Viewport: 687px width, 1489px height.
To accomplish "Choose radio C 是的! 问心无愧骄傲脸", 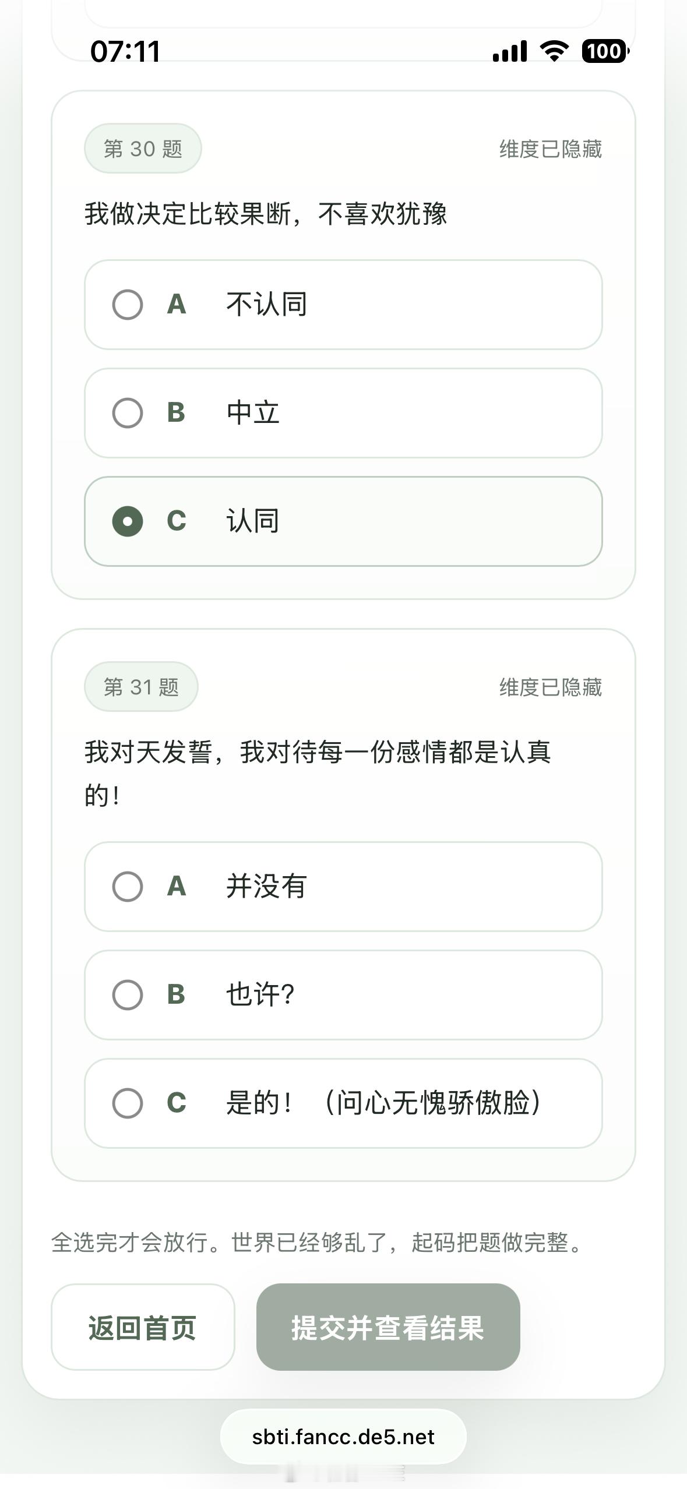I will click(x=128, y=1103).
